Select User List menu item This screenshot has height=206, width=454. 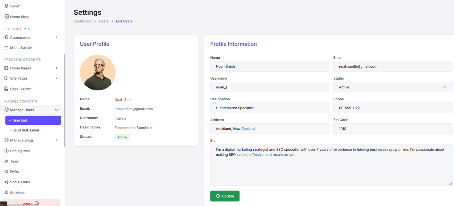click(x=33, y=120)
